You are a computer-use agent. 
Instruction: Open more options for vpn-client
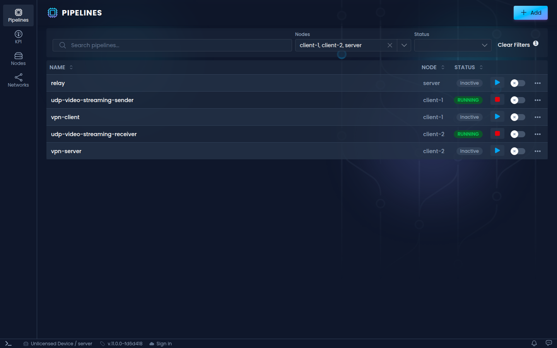538,117
